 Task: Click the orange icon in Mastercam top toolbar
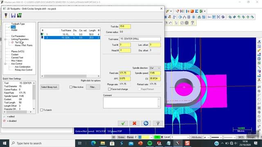click(x=192, y=11)
